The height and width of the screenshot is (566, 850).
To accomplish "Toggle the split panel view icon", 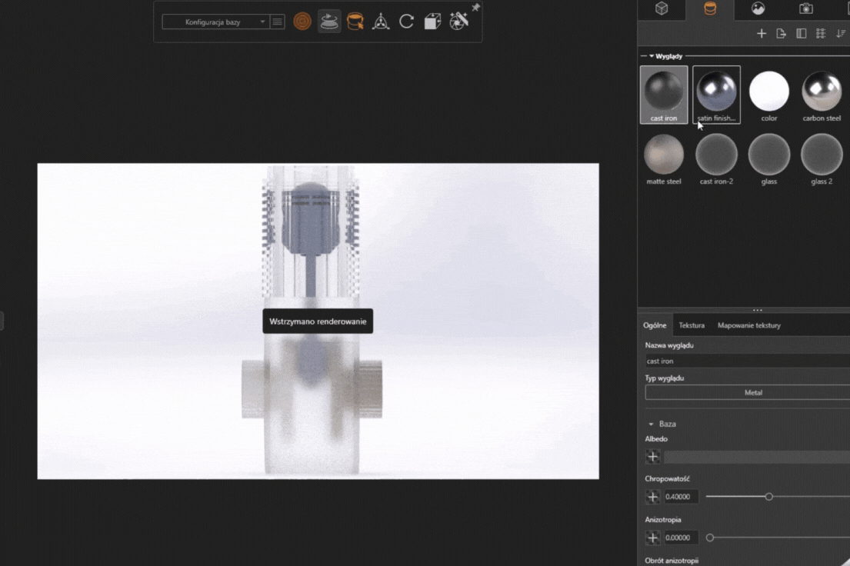I will (x=802, y=34).
